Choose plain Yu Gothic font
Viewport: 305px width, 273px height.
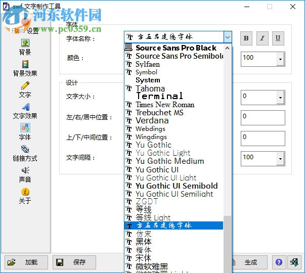(173, 145)
